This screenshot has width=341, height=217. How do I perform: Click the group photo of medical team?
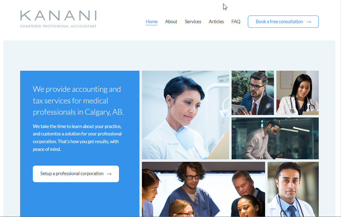(x=204, y=189)
